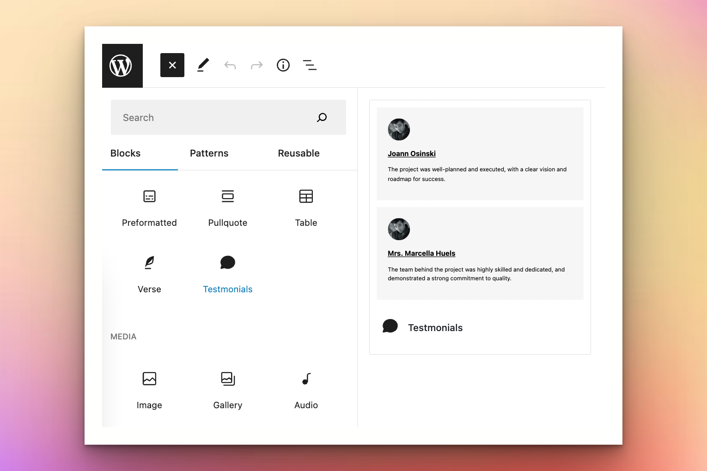Open the Mrs. Marcella Huels link
The width and height of the screenshot is (707, 471).
click(421, 254)
